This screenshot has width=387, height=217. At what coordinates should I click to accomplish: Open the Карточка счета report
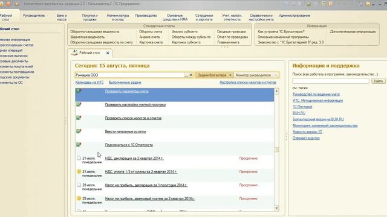[151, 42]
